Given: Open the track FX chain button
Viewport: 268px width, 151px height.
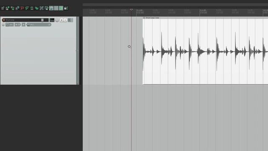Looking at the screenshot, I should 70,20.
